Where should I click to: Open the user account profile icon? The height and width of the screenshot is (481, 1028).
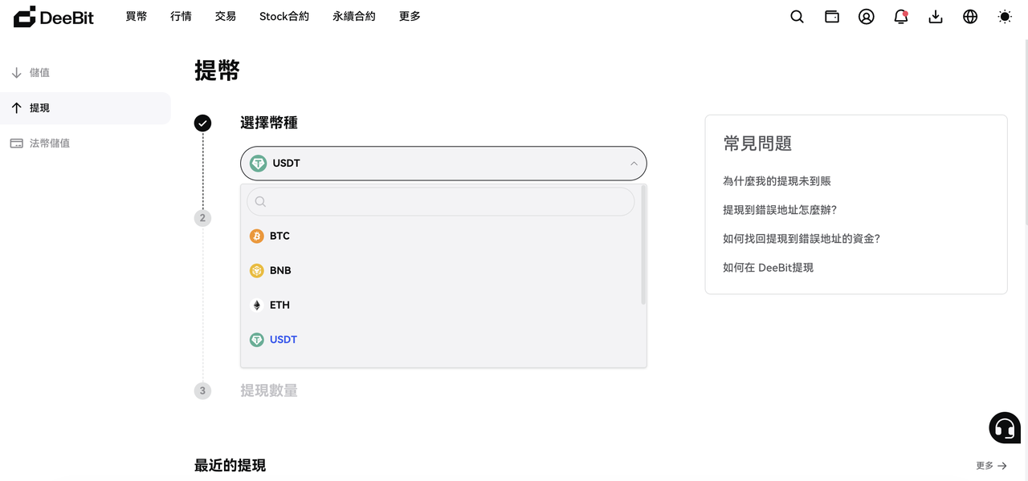(x=866, y=16)
